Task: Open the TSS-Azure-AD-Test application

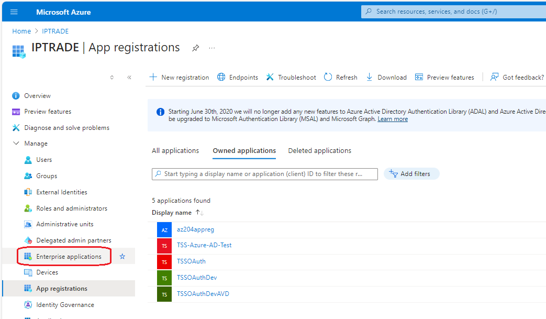Action: [x=204, y=245]
